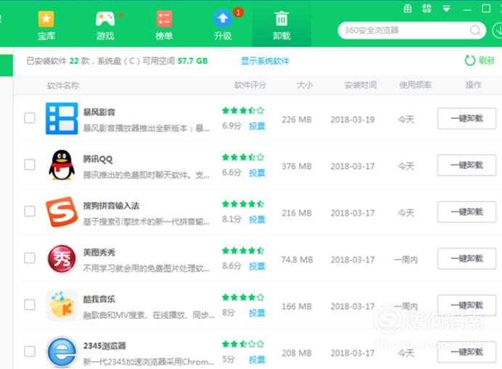This screenshot has height=369, width=502.
Task: Click the star rating of 暴风影音
Action: tap(243, 111)
